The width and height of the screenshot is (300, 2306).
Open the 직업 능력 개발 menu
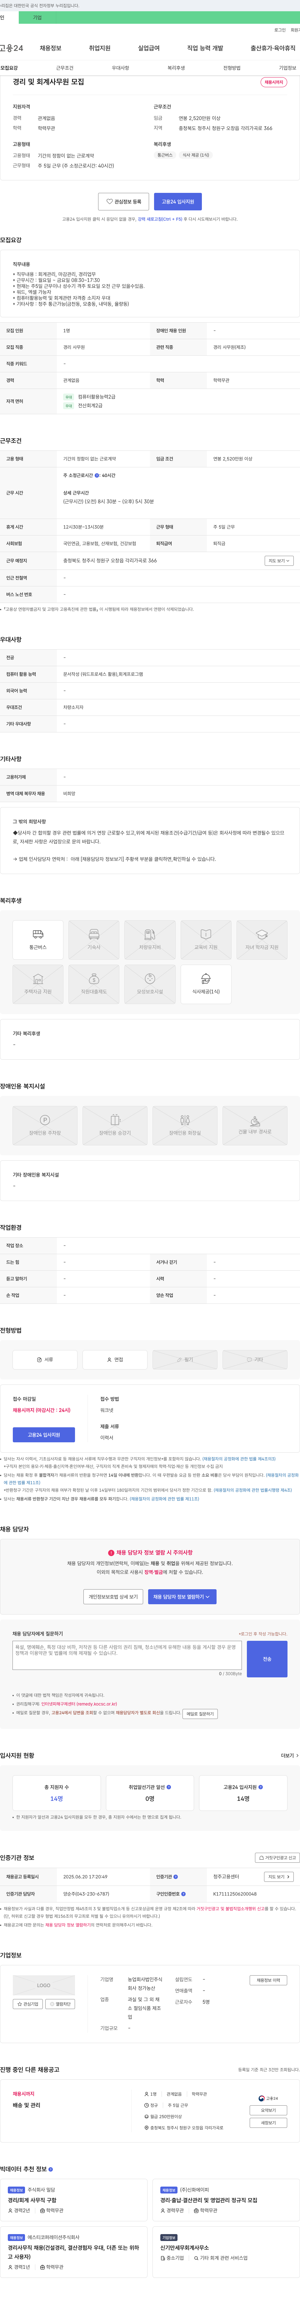(x=205, y=48)
